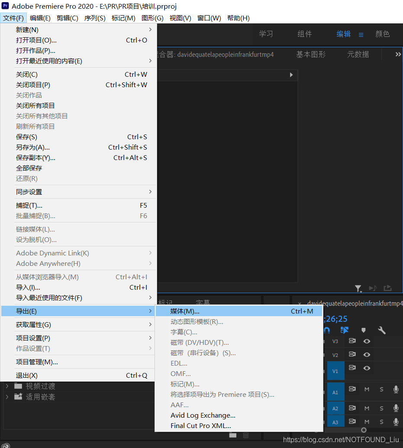This screenshot has width=403, height=448.
Task: Click the Add Marker shield icon
Action: pos(363,330)
